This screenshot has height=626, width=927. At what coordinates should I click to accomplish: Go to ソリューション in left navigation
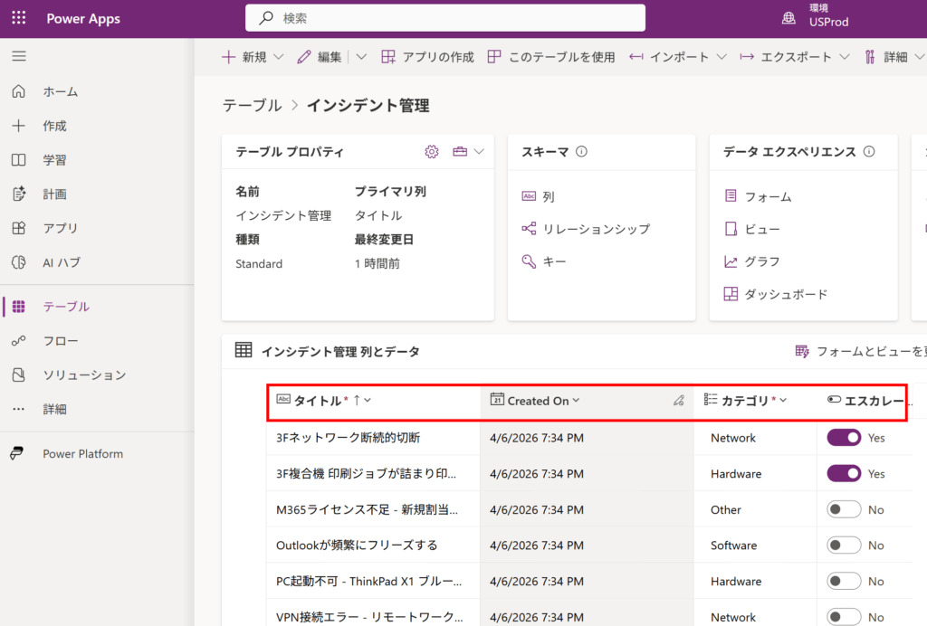pyautogui.click(x=84, y=375)
